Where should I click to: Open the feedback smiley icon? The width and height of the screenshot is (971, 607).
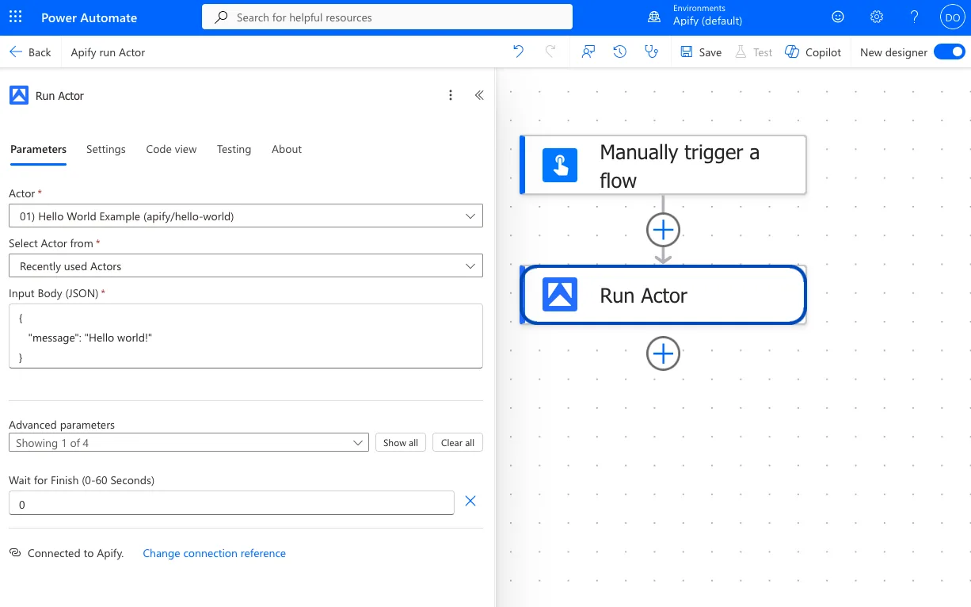point(838,17)
